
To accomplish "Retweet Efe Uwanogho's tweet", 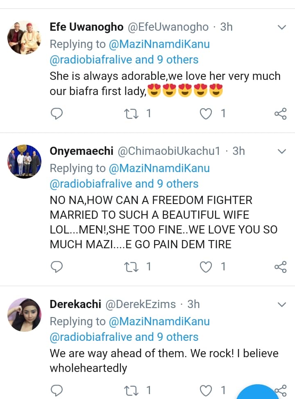I will point(132,113).
